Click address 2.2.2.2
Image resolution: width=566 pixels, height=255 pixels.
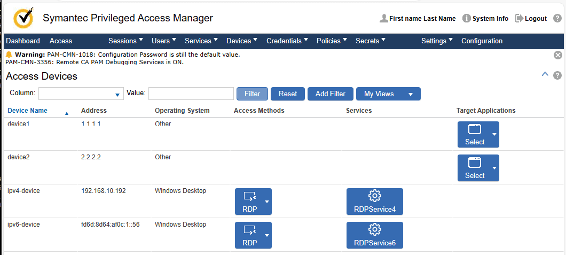tap(91, 157)
